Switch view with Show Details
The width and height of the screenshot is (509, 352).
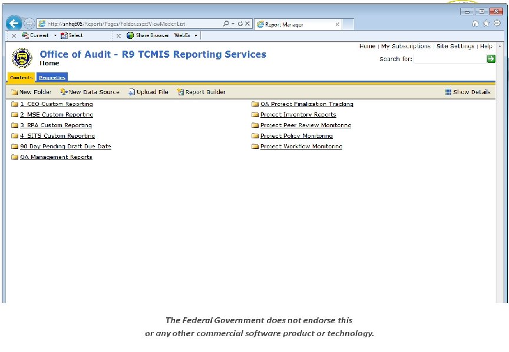468,92
